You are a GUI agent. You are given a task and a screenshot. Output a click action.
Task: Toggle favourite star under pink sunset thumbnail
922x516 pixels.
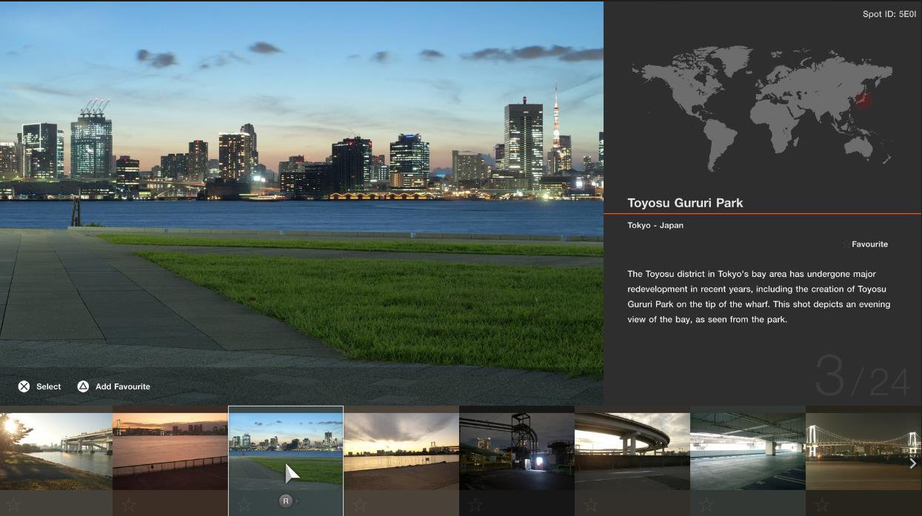pos(129,506)
